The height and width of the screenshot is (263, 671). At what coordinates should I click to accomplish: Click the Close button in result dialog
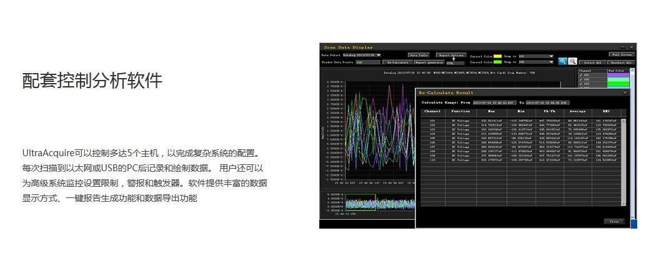click(614, 222)
